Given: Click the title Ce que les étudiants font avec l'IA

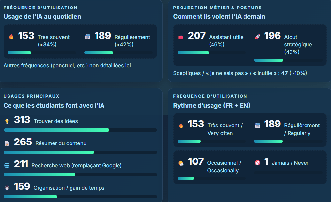Looking at the screenshot, I should click(54, 105).
